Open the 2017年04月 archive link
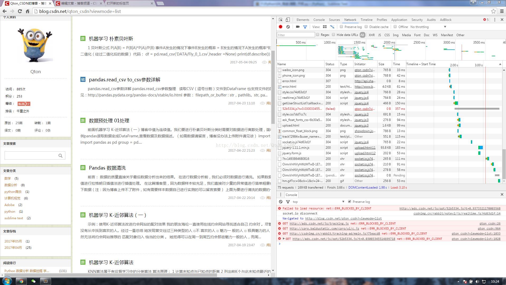The image size is (506, 285). (x=13, y=247)
